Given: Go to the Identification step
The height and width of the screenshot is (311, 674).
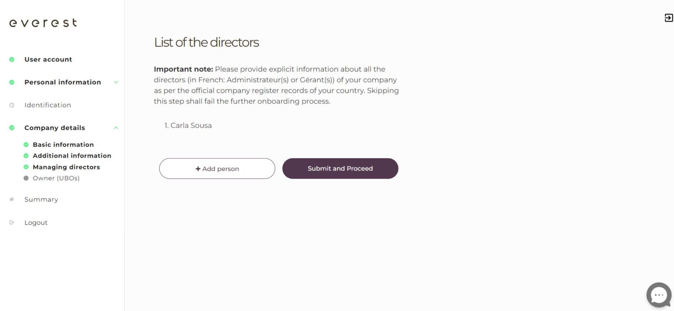Looking at the screenshot, I should (47, 105).
